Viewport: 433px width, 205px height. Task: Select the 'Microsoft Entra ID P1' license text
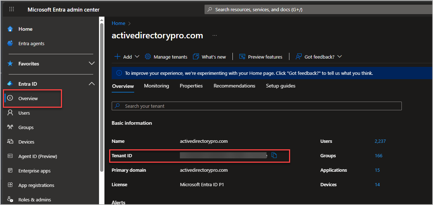pos(202,185)
